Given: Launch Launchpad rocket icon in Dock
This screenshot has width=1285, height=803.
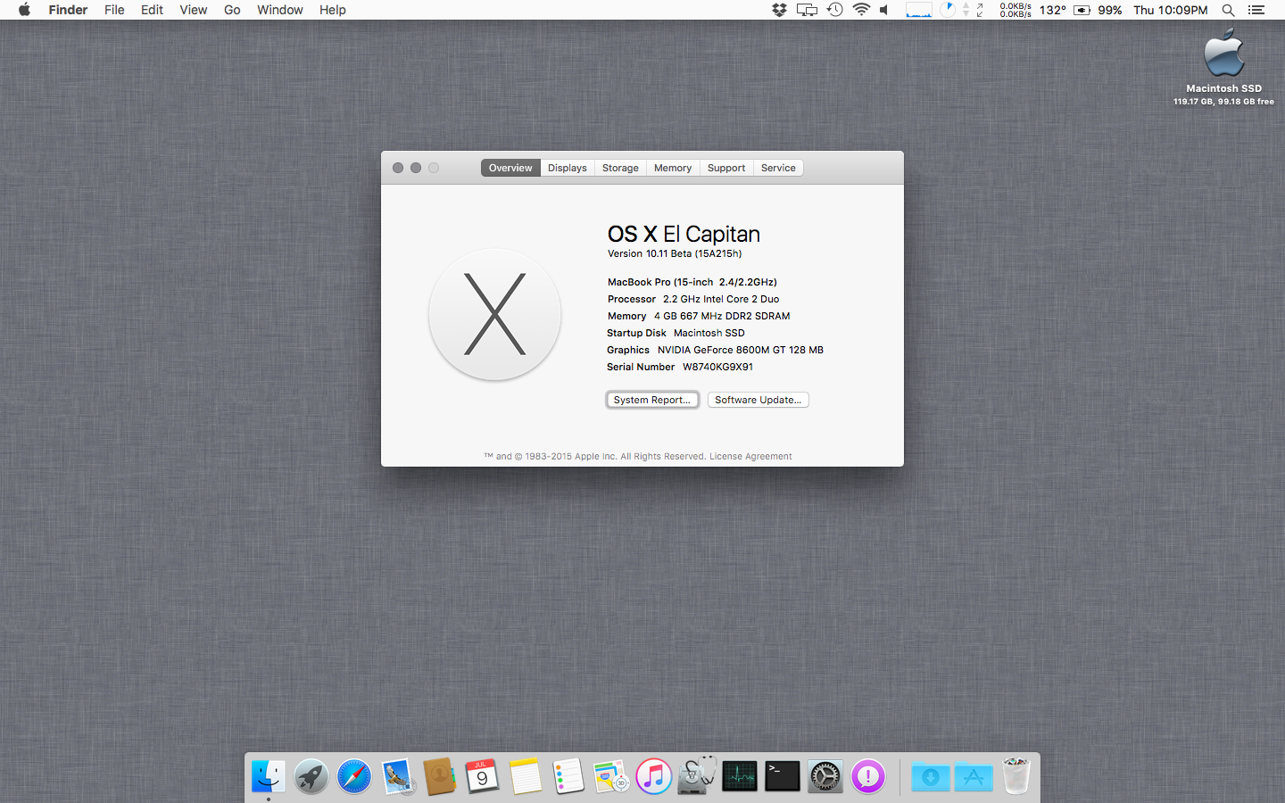Looking at the screenshot, I should pyautogui.click(x=311, y=776).
